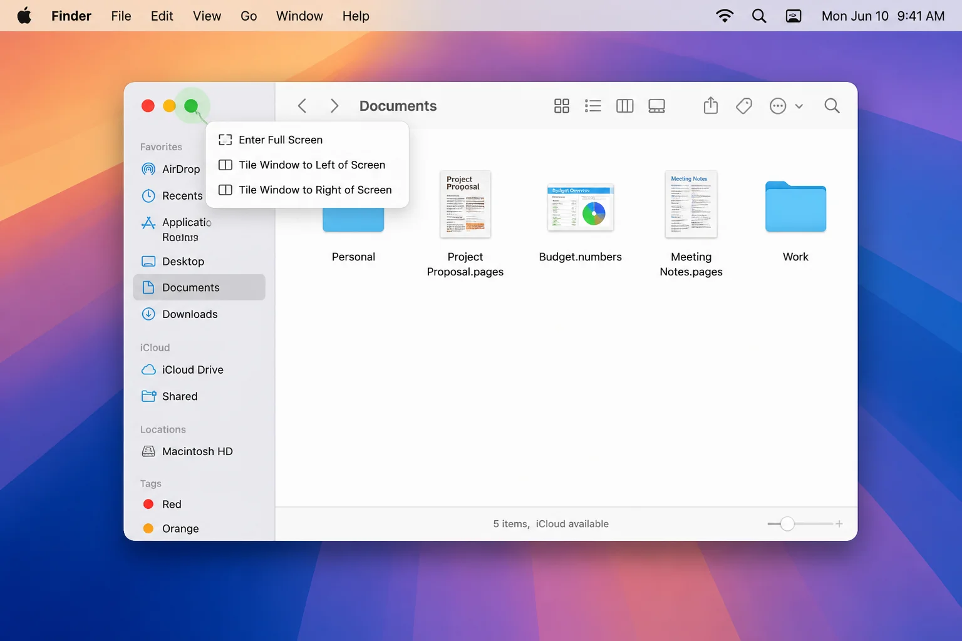The width and height of the screenshot is (962, 641).
Task: Open the Wi-Fi status menu
Action: click(725, 16)
